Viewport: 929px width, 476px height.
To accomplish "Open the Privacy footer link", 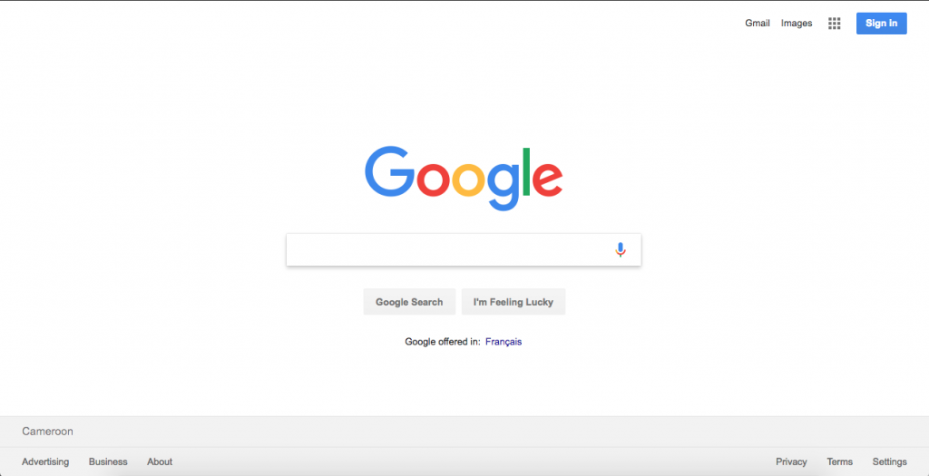I will tap(791, 461).
